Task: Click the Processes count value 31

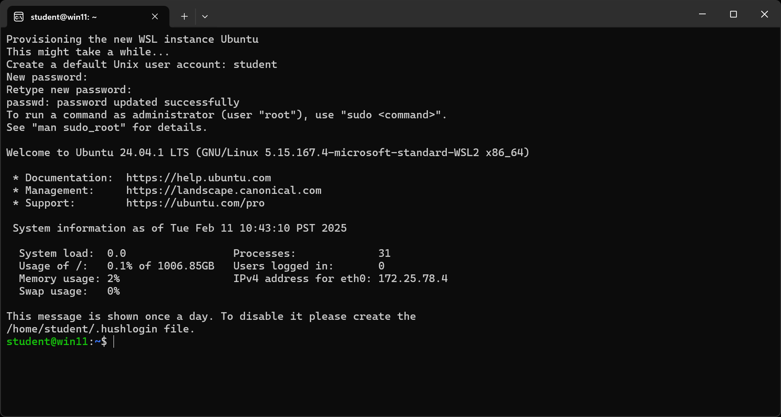Action: click(385, 253)
